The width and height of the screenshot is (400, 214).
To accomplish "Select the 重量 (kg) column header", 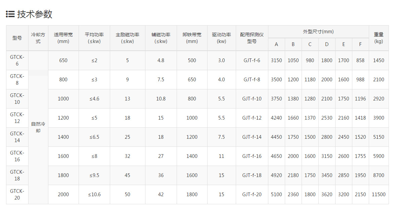I will pyautogui.click(x=379, y=38).
